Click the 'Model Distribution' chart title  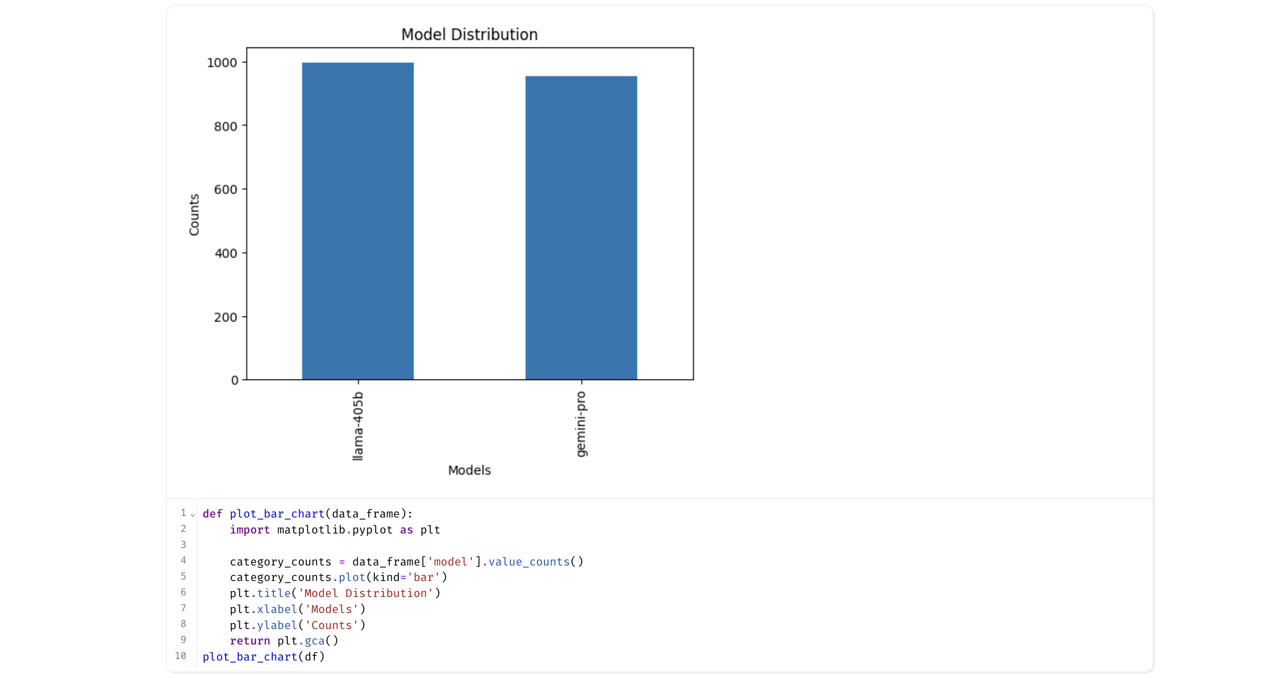click(469, 34)
